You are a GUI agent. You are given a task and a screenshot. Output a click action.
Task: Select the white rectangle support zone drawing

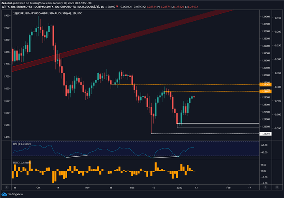(x=218, y=125)
